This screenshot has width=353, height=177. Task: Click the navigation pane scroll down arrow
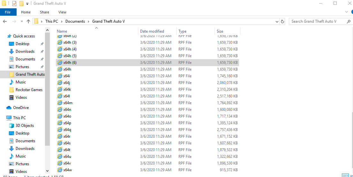(47, 171)
